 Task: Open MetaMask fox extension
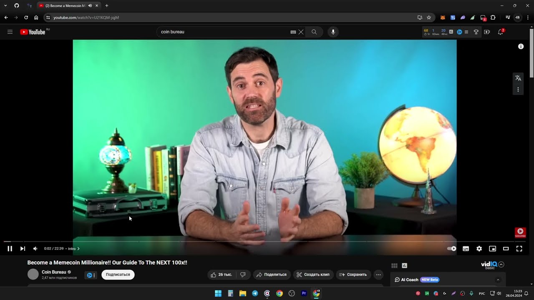coord(443,17)
